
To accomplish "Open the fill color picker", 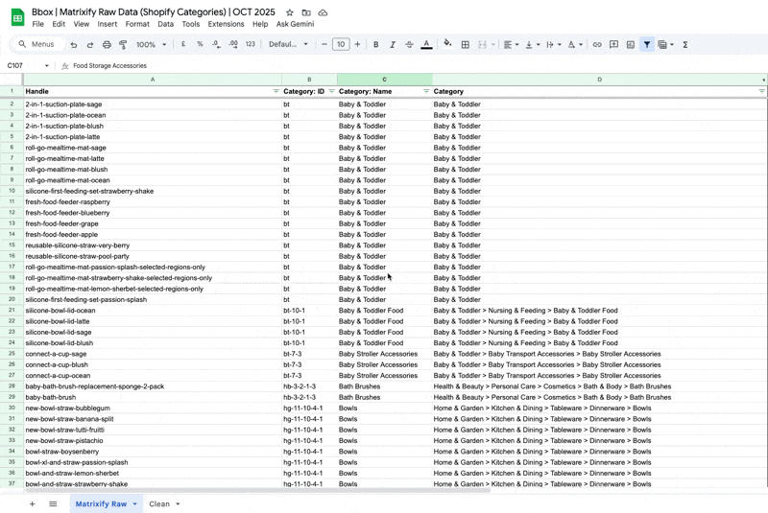I will (447, 44).
